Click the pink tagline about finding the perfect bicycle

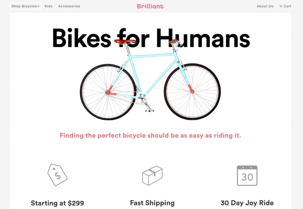[150, 135]
